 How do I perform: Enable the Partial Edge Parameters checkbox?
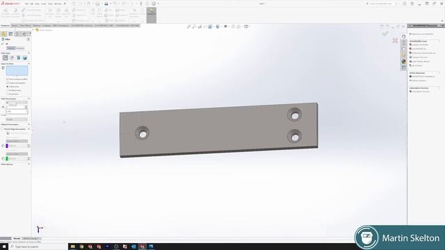[x=3, y=129]
